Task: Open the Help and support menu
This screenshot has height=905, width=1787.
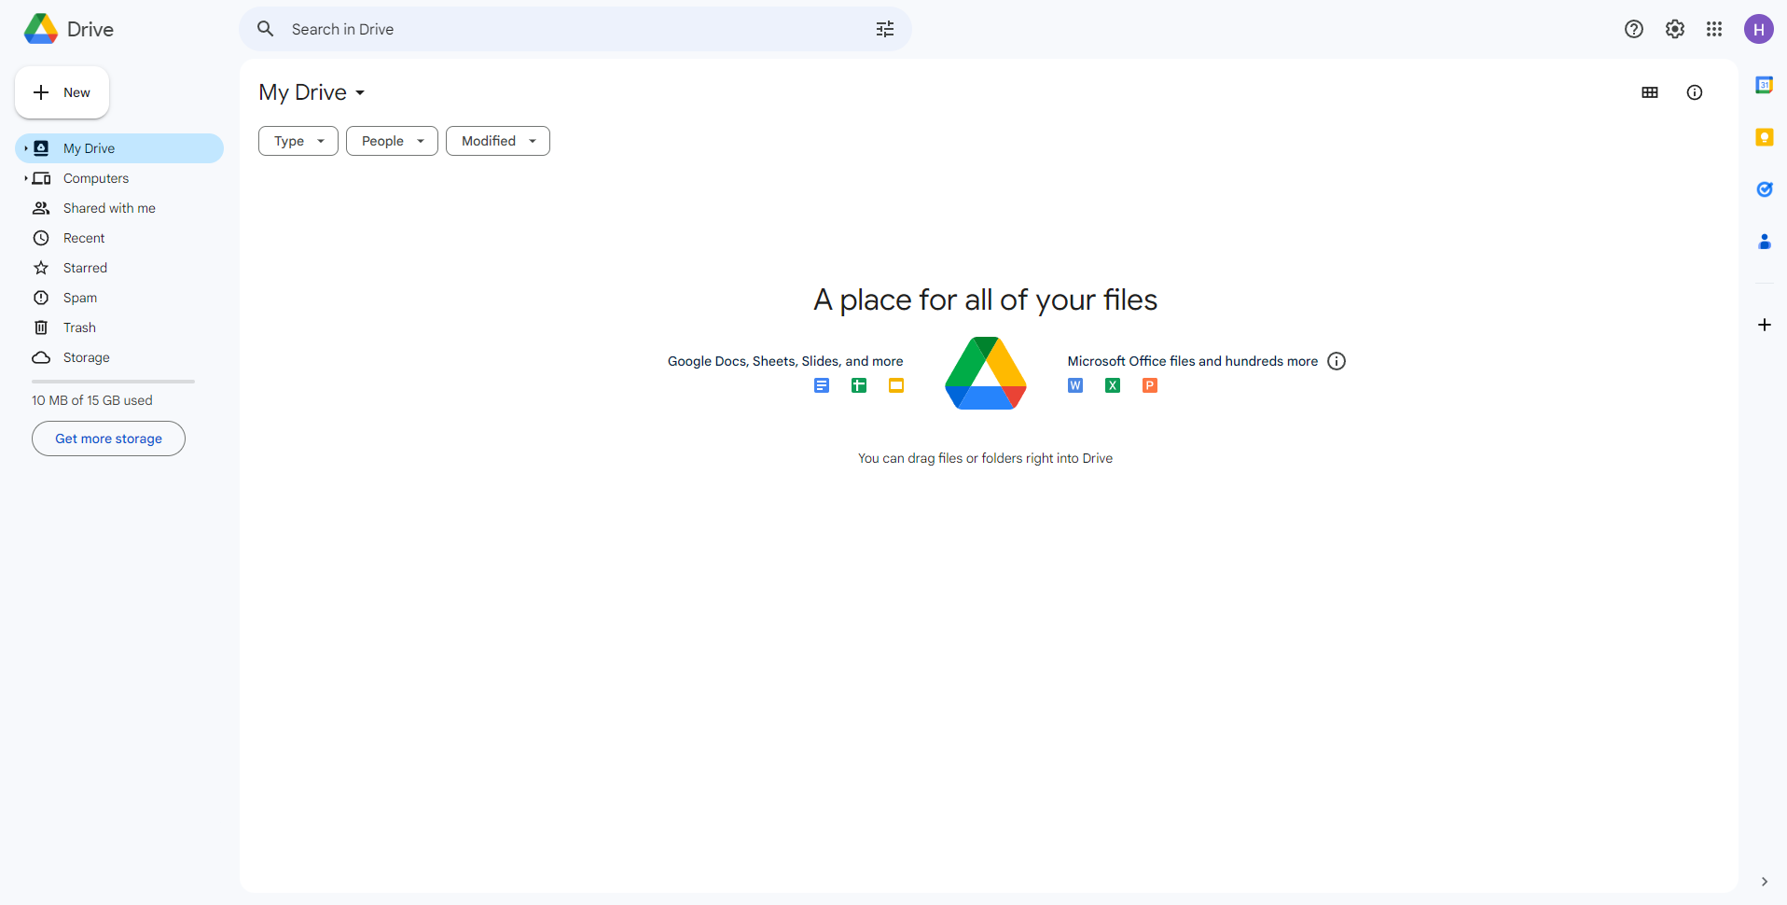Action: click(x=1634, y=29)
